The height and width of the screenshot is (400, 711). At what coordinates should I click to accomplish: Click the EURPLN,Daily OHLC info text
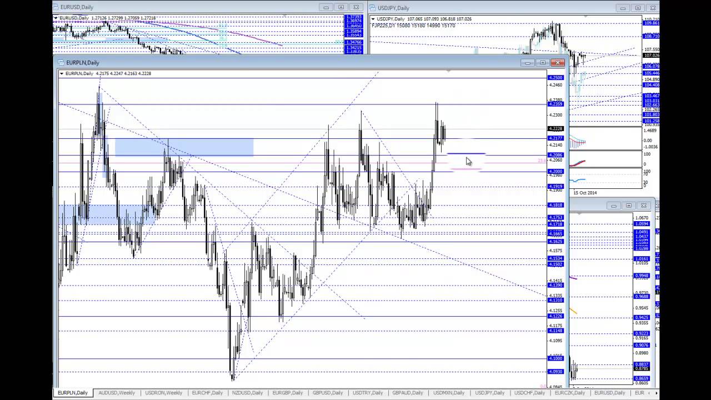pos(108,73)
